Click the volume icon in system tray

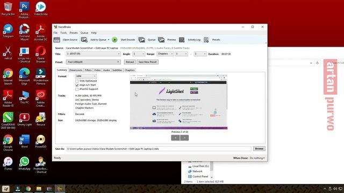[335, 189]
